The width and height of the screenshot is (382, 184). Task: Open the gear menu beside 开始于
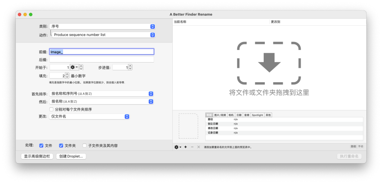(x=74, y=67)
